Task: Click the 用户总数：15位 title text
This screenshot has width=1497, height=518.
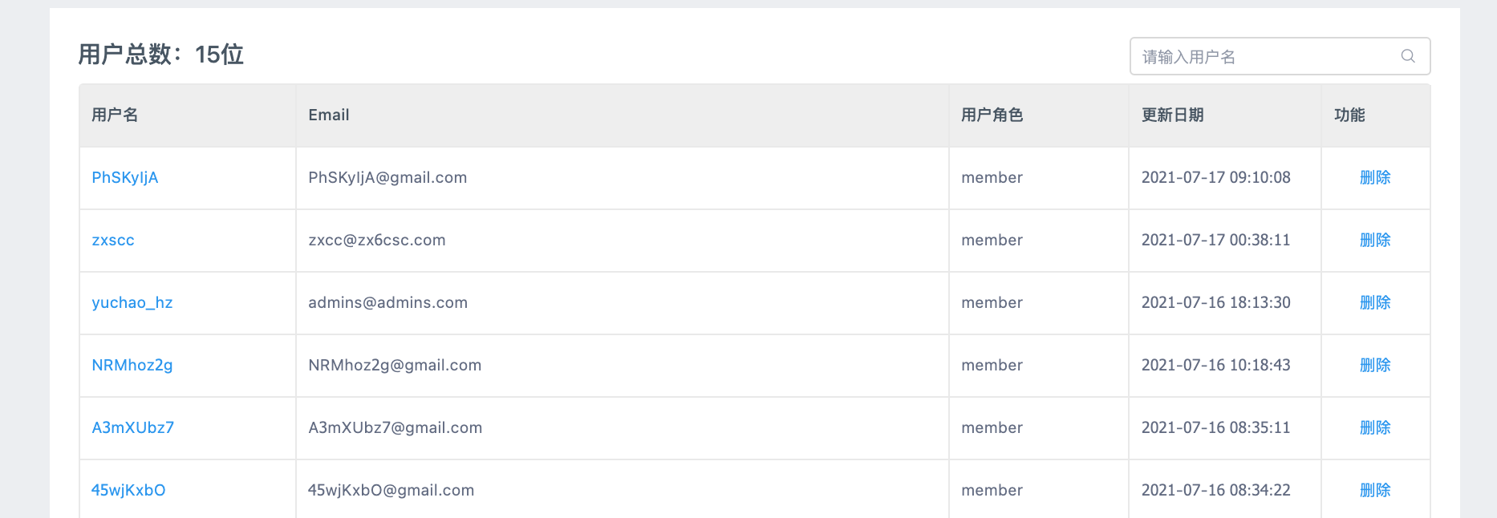Action: coord(159,55)
